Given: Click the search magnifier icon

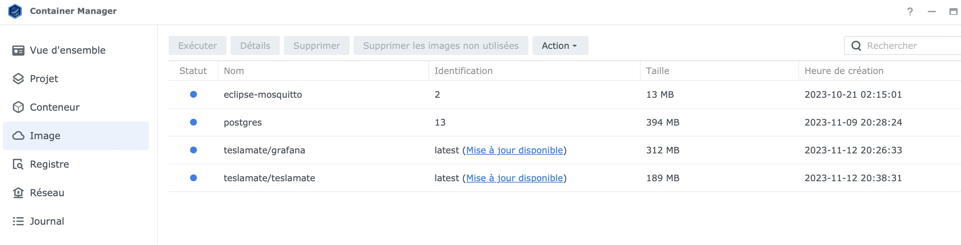Looking at the screenshot, I should (856, 46).
